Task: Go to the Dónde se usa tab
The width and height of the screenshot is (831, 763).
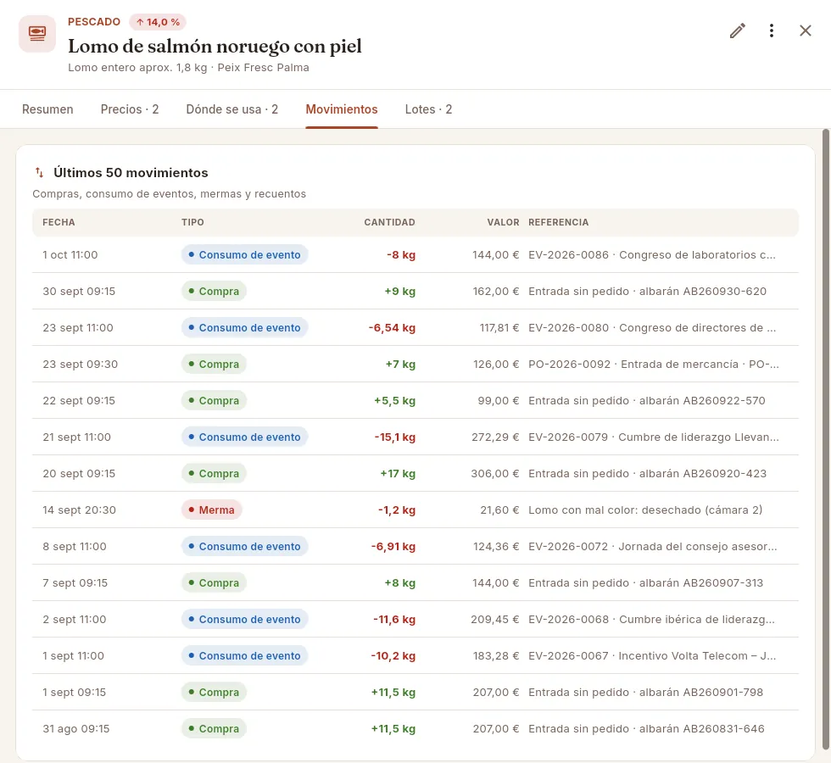Action: 232,109
